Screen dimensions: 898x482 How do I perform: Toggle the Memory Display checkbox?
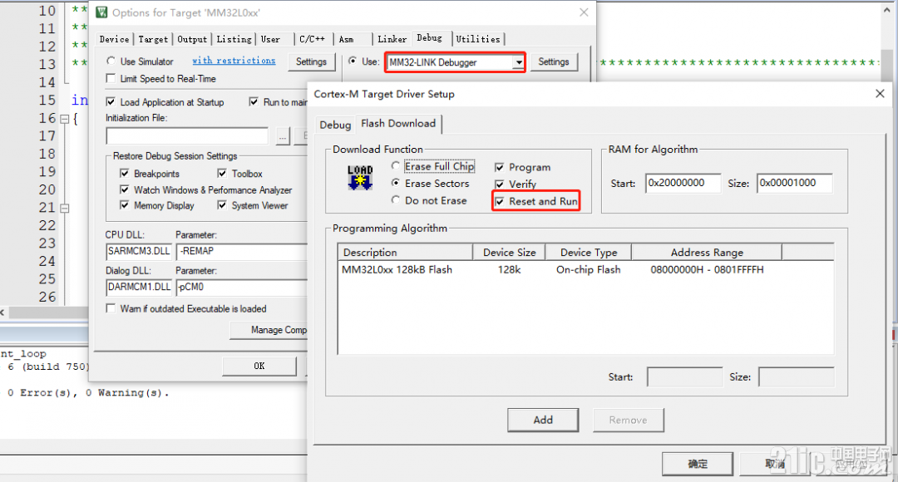pos(124,205)
